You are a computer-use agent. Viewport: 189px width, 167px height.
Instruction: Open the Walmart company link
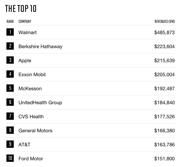pos(28,32)
